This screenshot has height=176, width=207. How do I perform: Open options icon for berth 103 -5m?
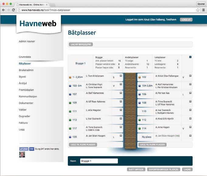[121, 84]
